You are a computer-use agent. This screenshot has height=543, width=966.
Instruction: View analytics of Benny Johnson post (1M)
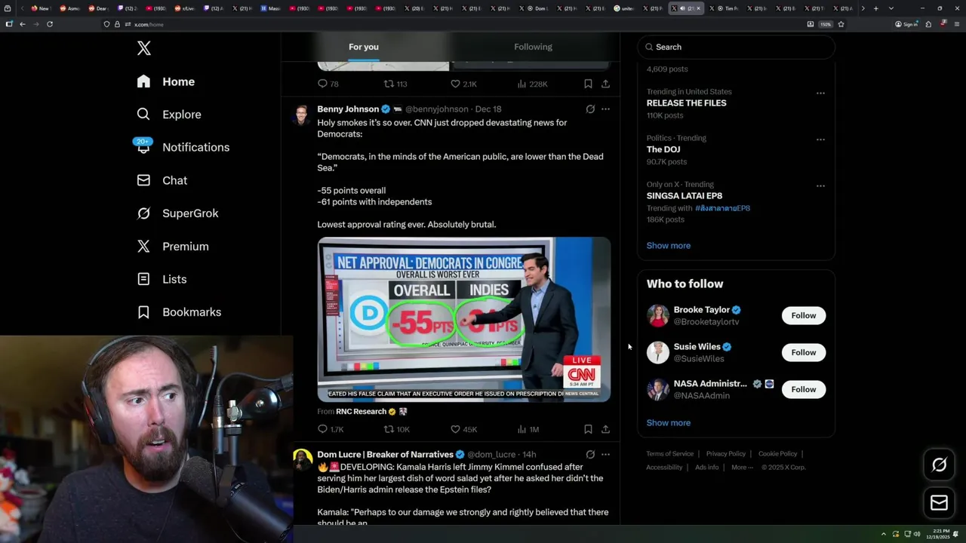(x=528, y=429)
